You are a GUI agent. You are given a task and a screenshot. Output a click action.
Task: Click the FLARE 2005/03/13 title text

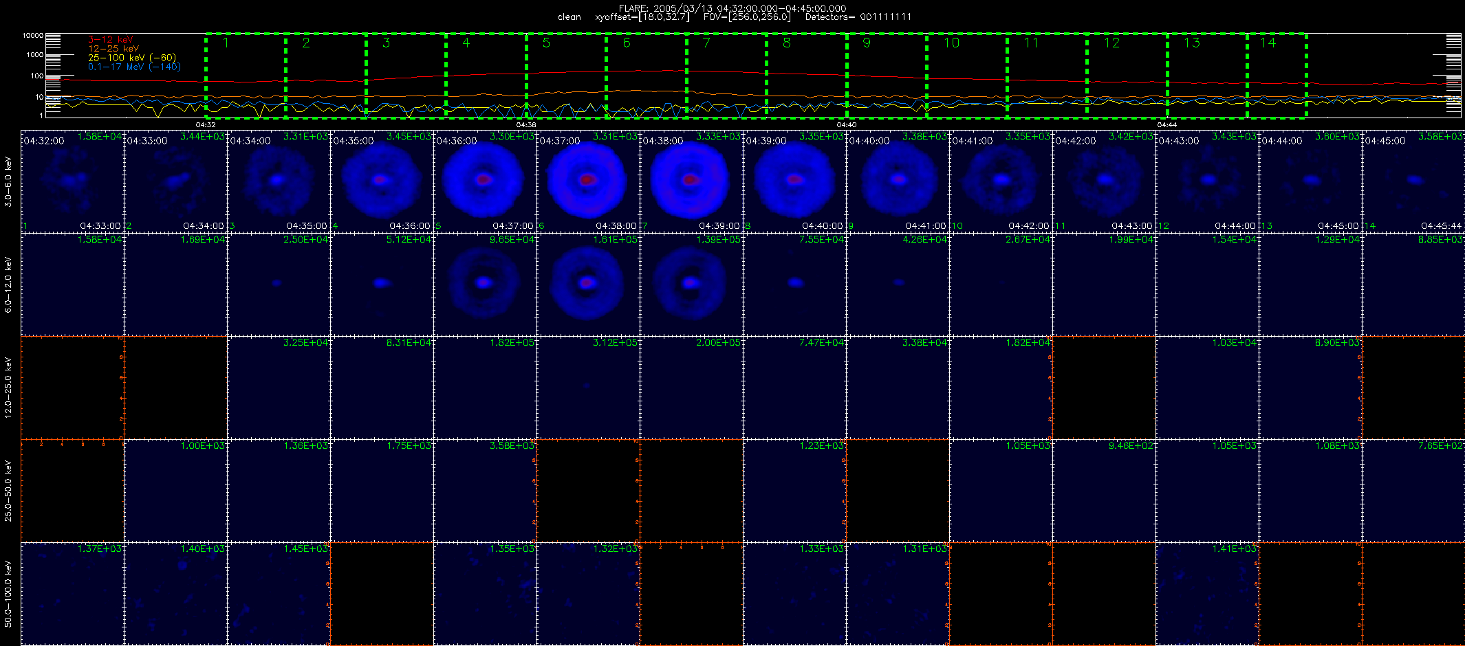(732, 8)
